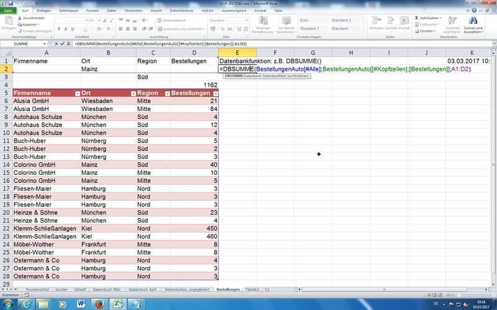Click the Suchen und Auswählen binoculars icon
The width and height of the screenshot is (497, 310).
click(473, 21)
